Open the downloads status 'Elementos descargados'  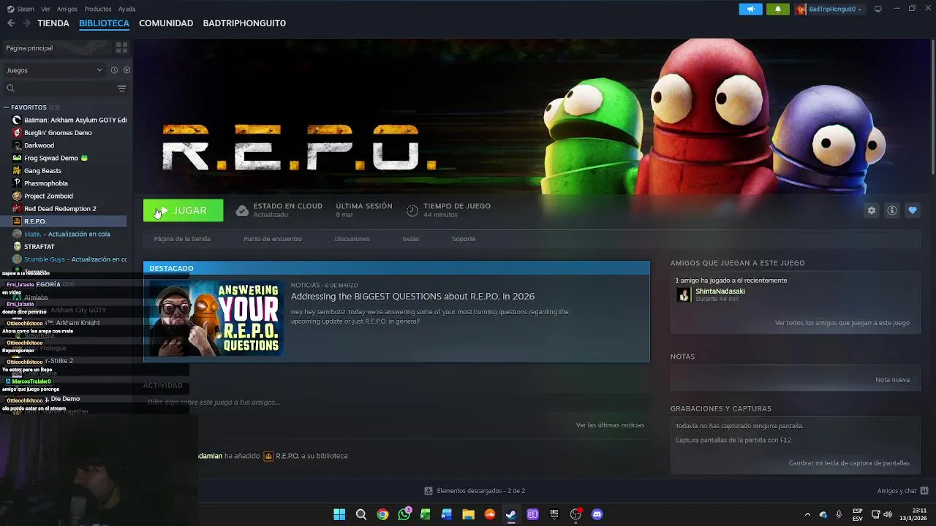[475, 491]
